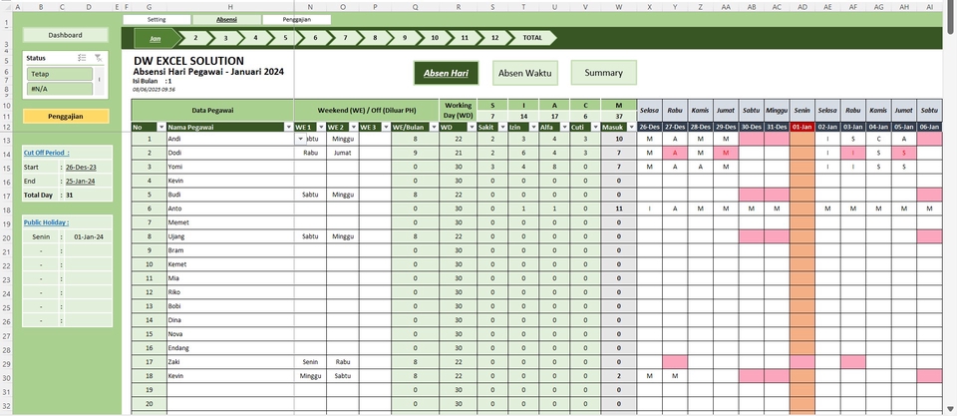The height and width of the screenshot is (416, 957).
Task: Open the Absen Waktu view button
Action: 525,73
